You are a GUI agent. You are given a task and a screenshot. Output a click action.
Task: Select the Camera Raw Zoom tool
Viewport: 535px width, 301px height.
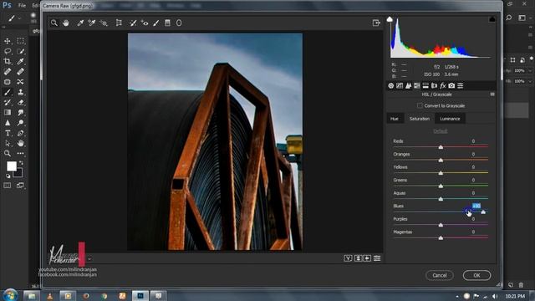coord(54,23)
